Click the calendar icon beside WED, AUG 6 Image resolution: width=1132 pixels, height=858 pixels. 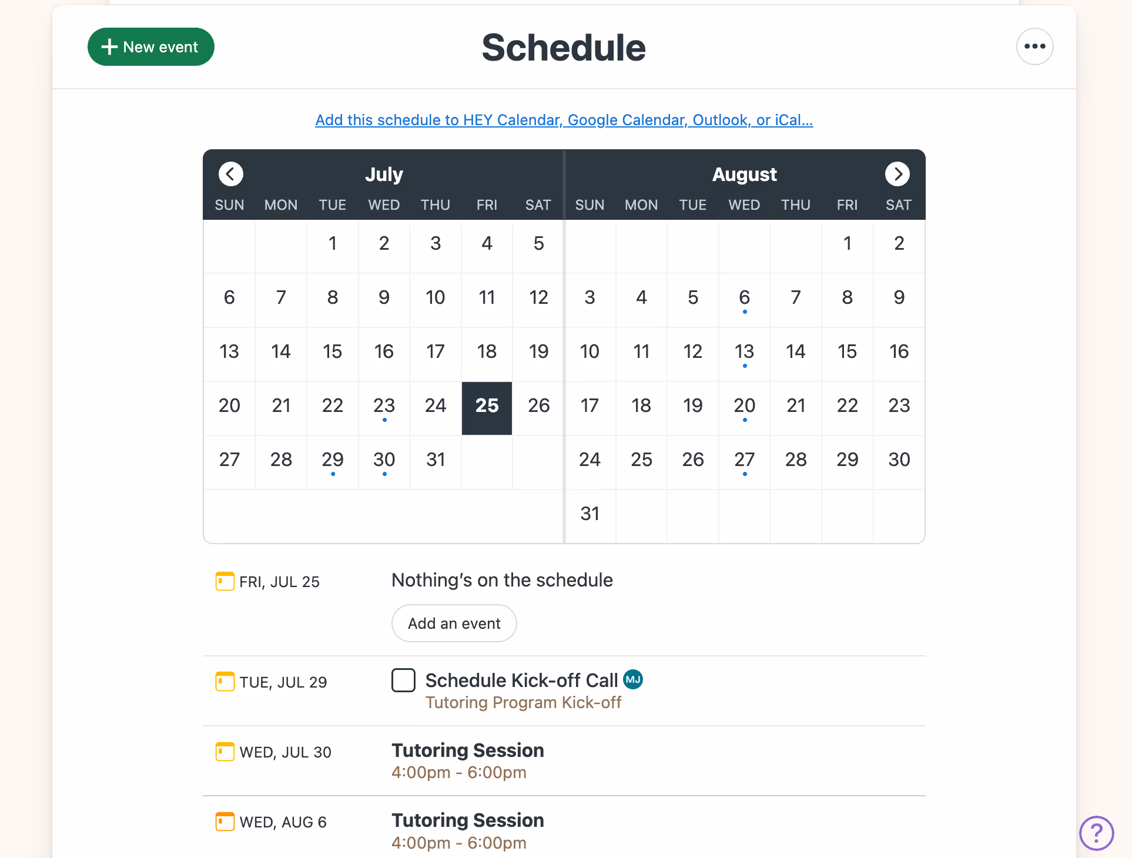(224, 822)
